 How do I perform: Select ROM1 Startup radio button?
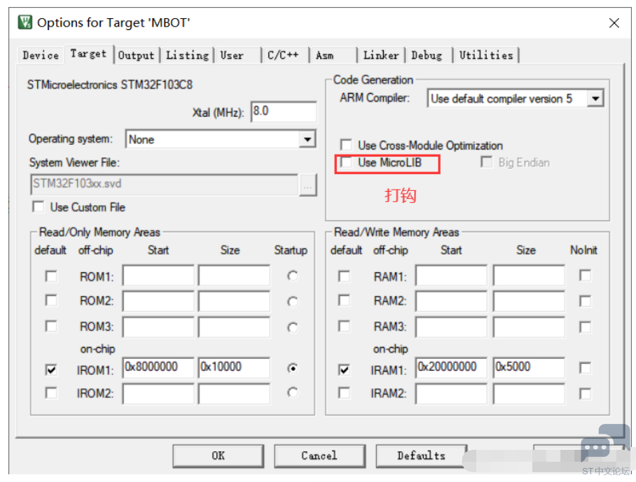[x=293, y=276]
